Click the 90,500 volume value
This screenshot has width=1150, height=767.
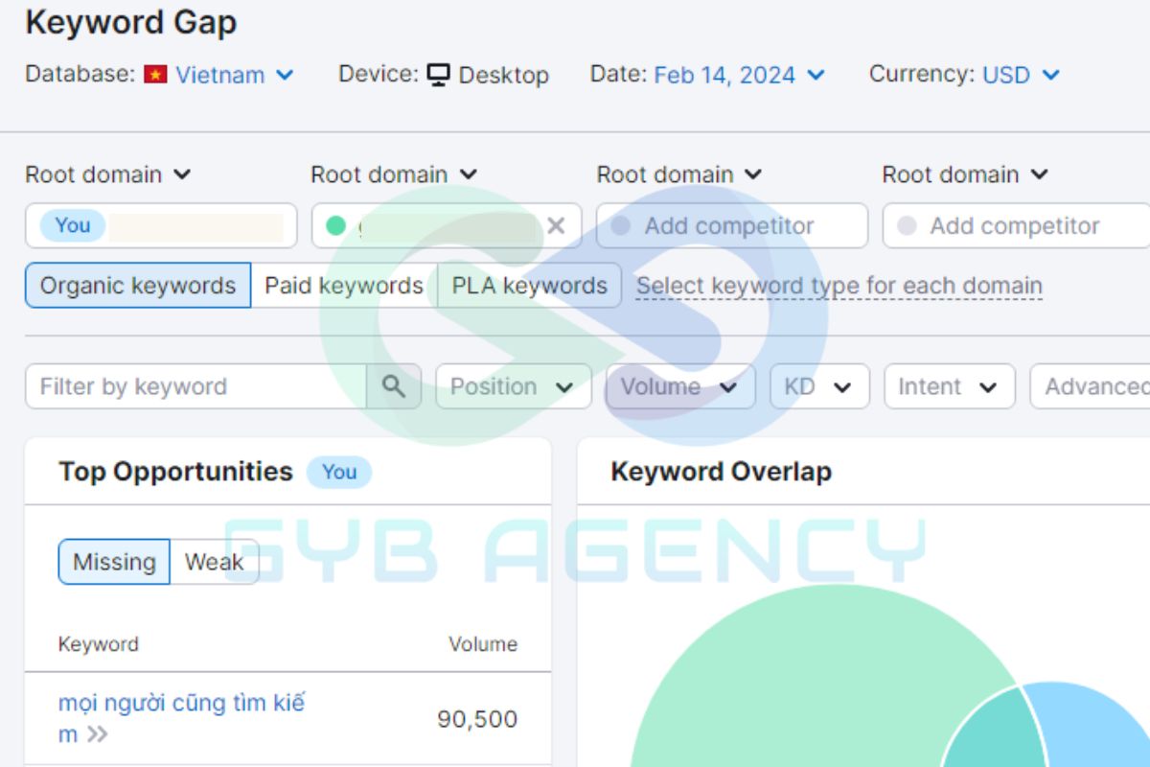[x=477, y=719]
